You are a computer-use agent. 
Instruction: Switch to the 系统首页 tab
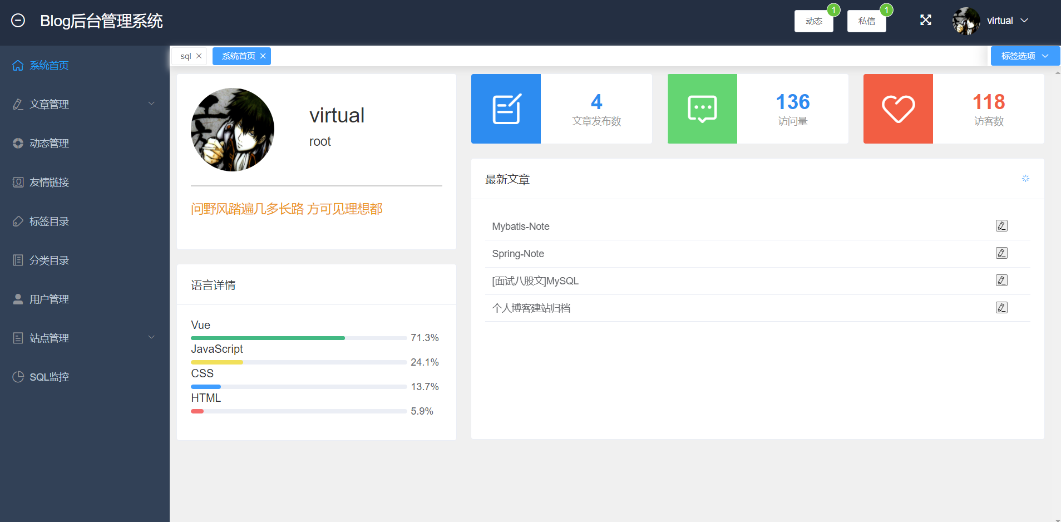click(238, 56)
